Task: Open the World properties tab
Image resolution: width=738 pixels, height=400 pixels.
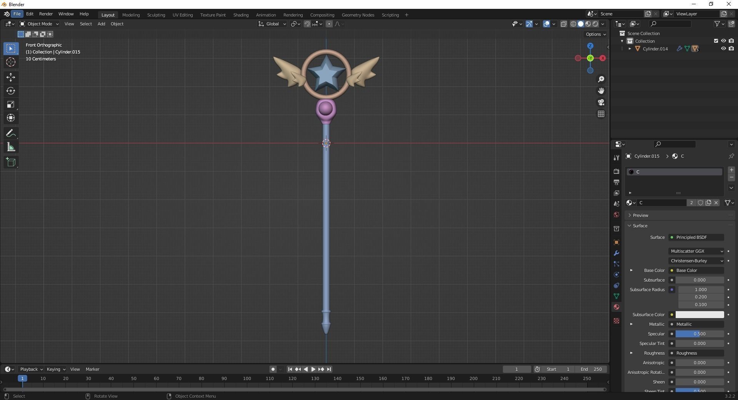Action: [616, 215]
